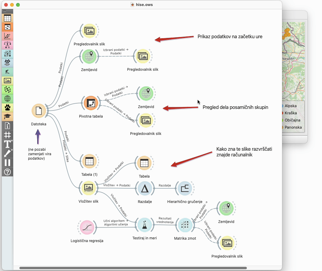
Task: Open the paw print widget category
Action: click(x=7, y=107)
